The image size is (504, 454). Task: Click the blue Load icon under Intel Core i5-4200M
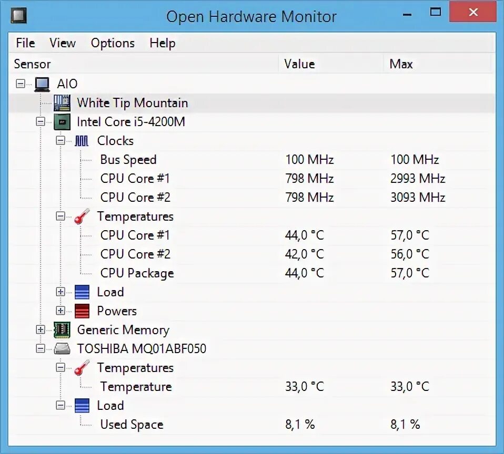82,292
